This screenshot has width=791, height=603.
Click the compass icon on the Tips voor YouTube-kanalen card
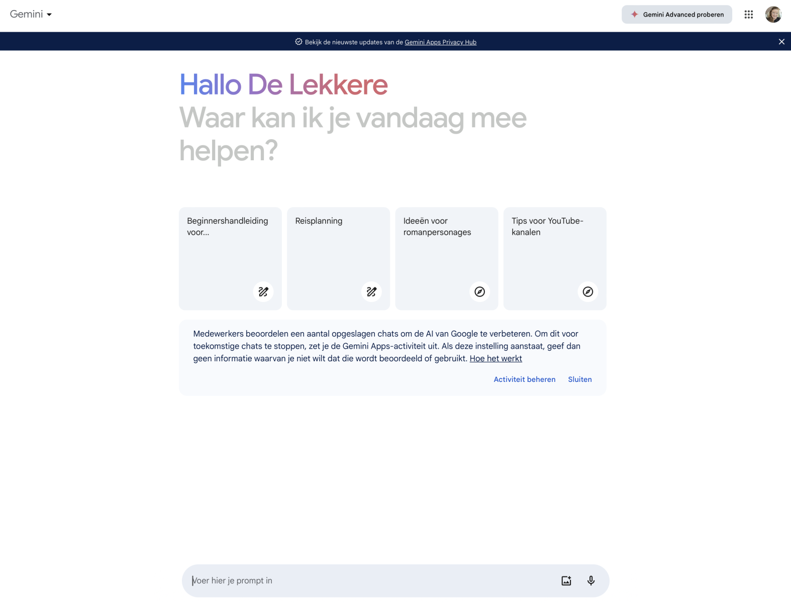[x=587, y=291]
